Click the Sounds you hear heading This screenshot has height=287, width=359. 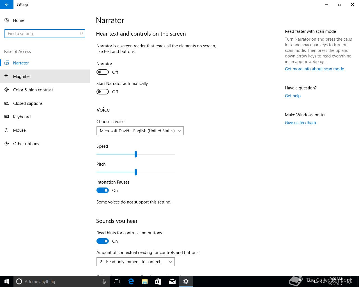pyautogui.click(x=117, y=221)
